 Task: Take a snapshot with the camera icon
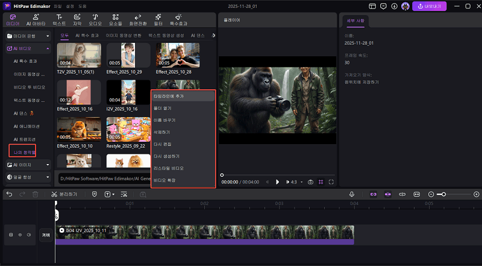point(310,182)
